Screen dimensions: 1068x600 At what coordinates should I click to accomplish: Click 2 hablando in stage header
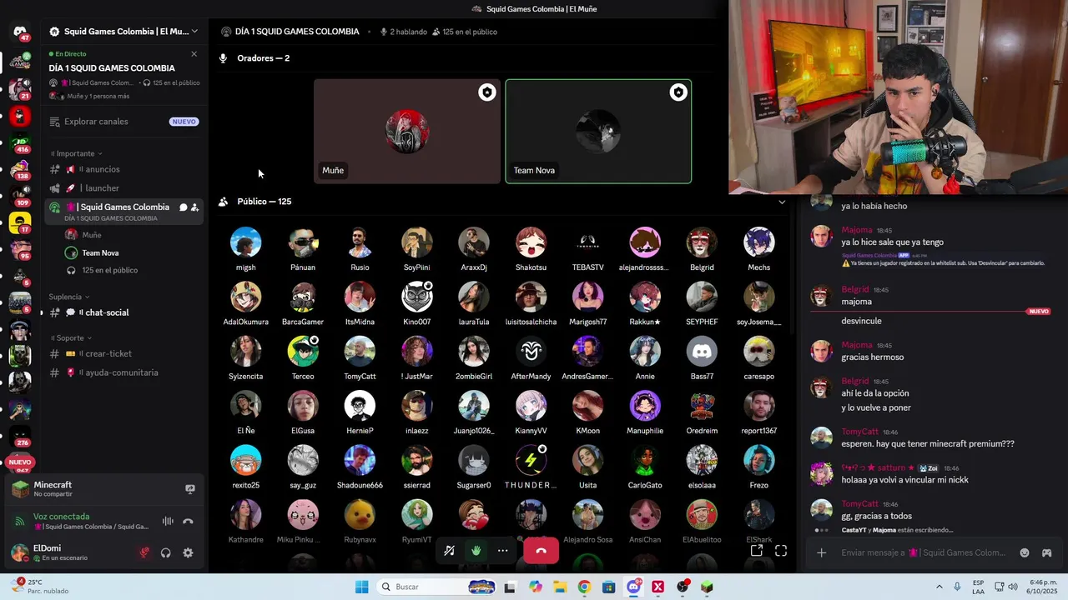403,32
